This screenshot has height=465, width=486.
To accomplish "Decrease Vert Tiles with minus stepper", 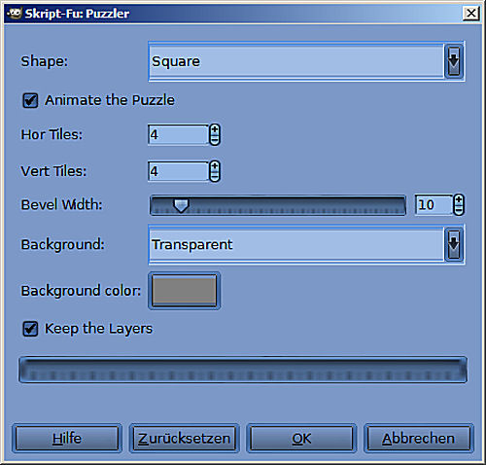I will click(215, 176).
